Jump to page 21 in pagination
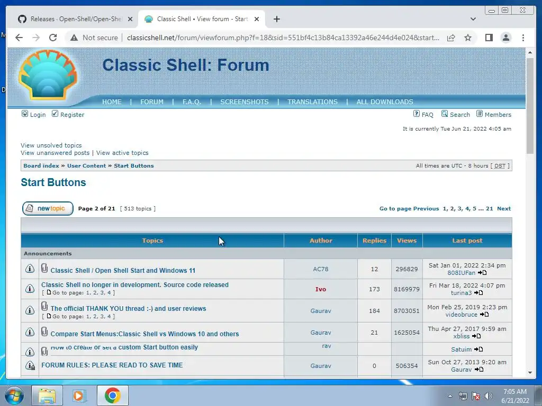 click(x=490, y=208)
